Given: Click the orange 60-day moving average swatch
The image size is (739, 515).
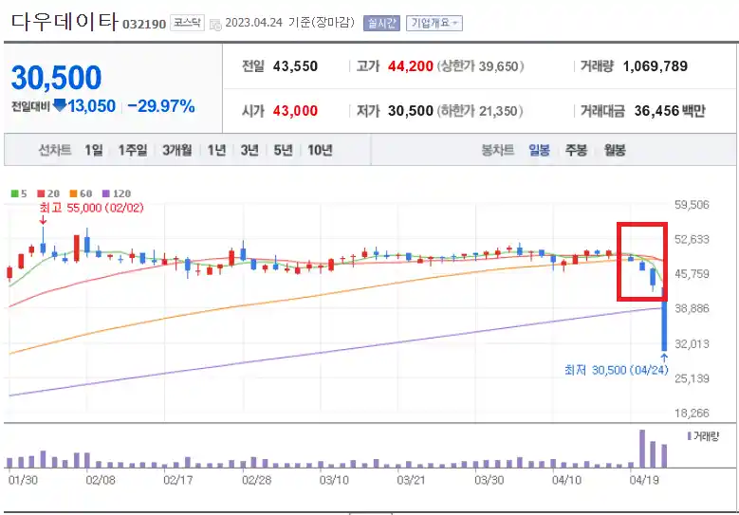Looking at the screenshot, I should tap(73, 193).
